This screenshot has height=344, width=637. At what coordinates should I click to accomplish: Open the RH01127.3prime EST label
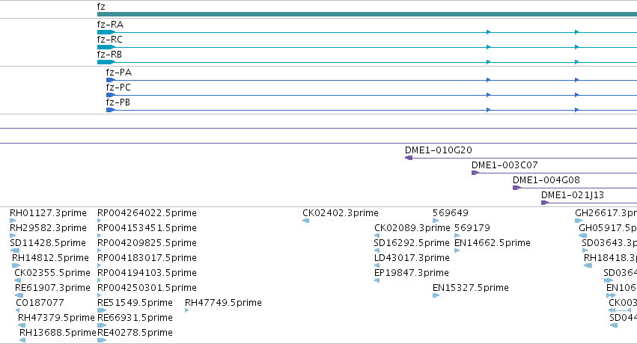tap(48, 213)
